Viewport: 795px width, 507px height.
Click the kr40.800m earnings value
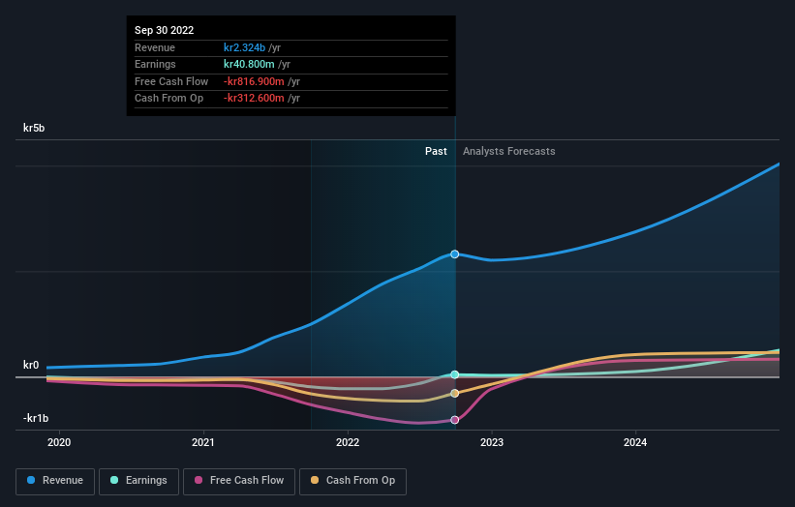249,64
